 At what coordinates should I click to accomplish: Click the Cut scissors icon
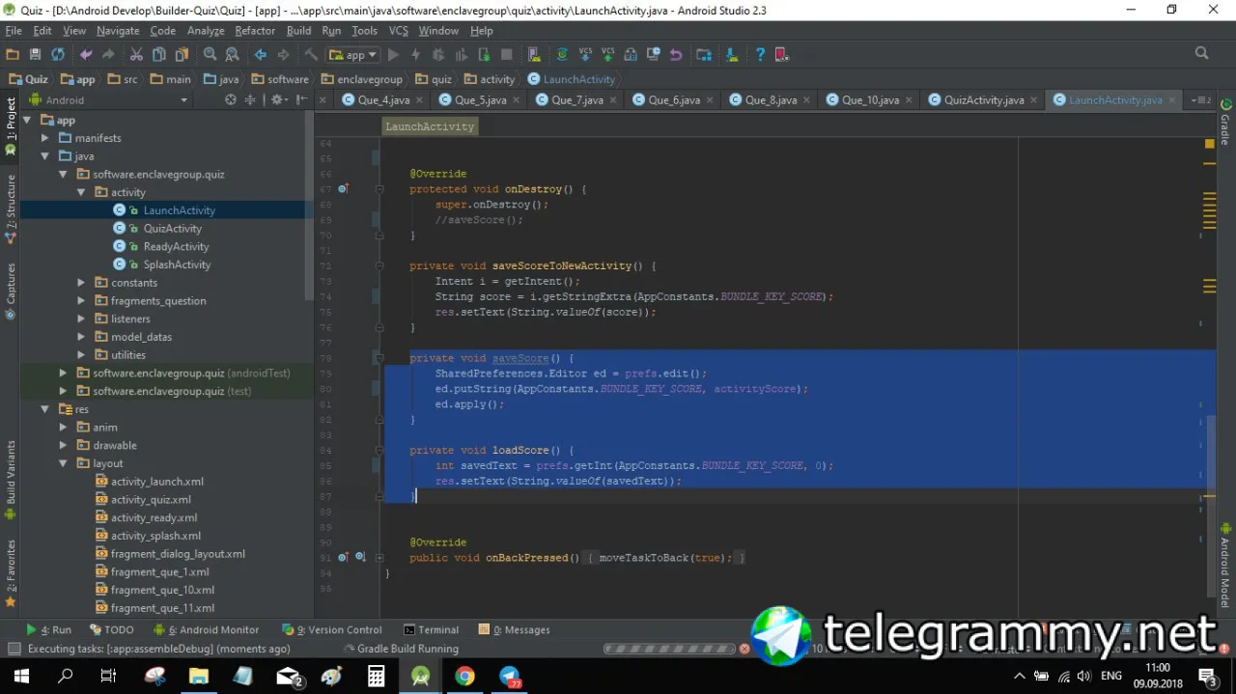136,55
